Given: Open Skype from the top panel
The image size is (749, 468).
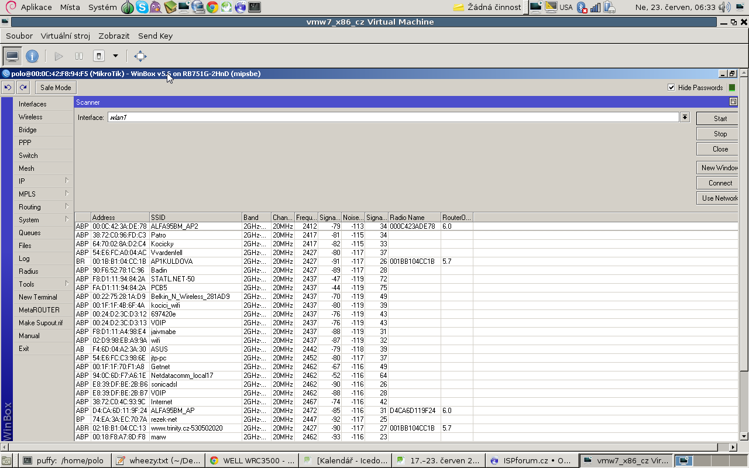Looking at the screenshot, I should tap(142, 7).
